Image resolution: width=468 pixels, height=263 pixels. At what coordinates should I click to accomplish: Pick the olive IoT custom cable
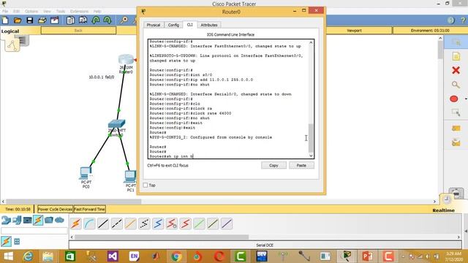213,224
